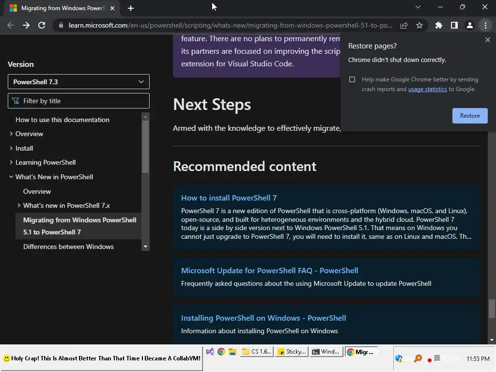Click the red dot tray icon
This screenshot has height=372, width=496.
pos(429,360)
